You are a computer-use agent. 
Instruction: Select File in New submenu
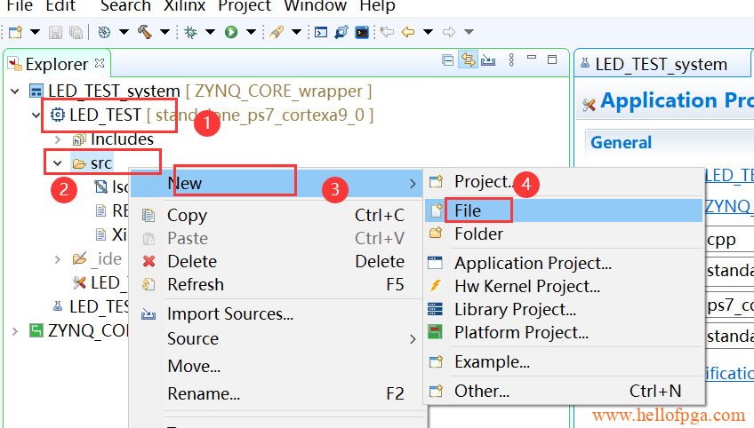564,210
